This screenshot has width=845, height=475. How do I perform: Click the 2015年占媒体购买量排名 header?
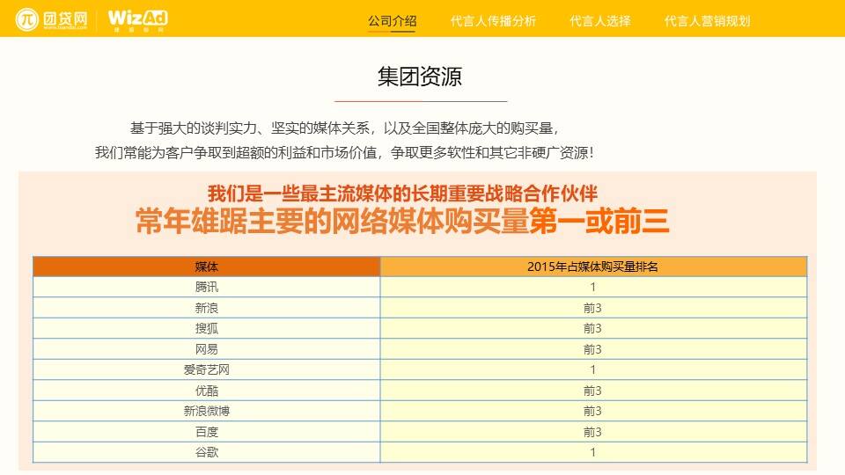[593, 267]
